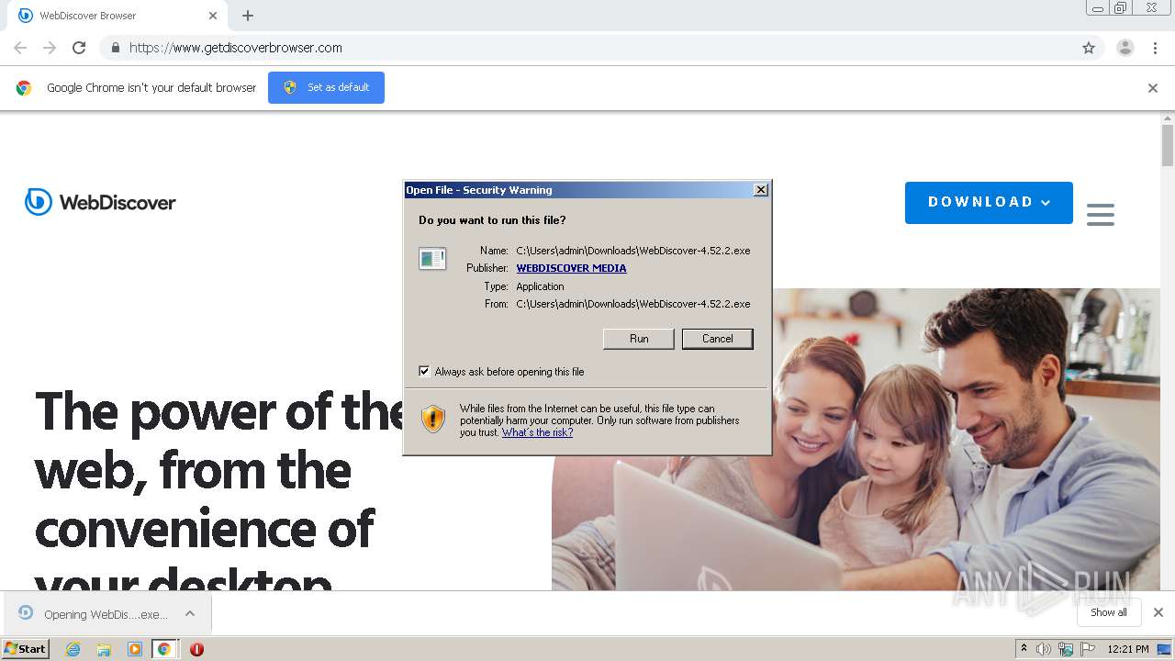
Task: Open the Windows Start menu
Action: [26, 648]
